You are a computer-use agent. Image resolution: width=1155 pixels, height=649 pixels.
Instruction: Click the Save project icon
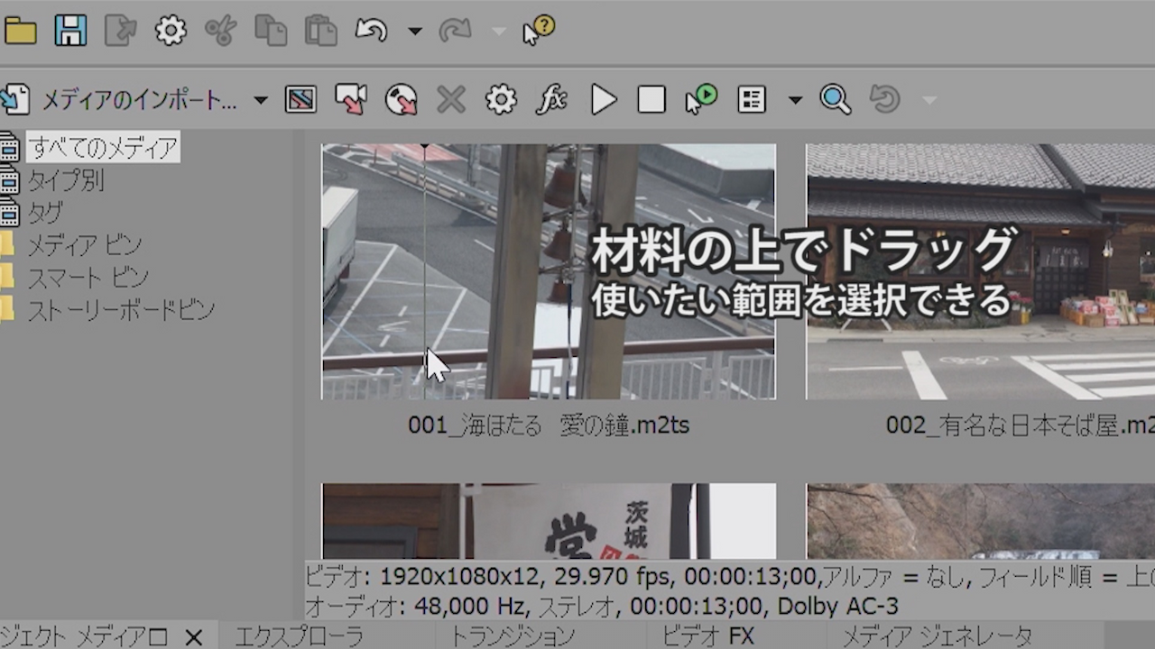70,31
